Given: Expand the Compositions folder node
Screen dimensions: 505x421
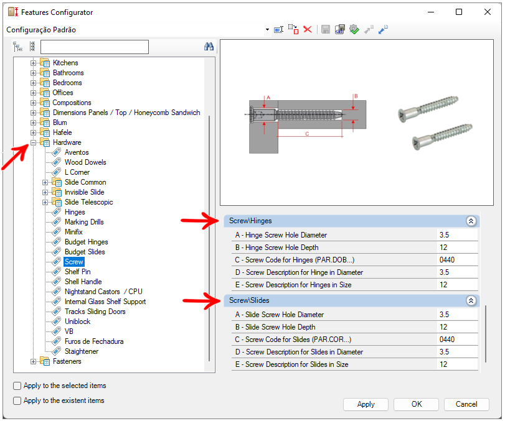Looking at the screenshot, I should [x=33, y=103].
